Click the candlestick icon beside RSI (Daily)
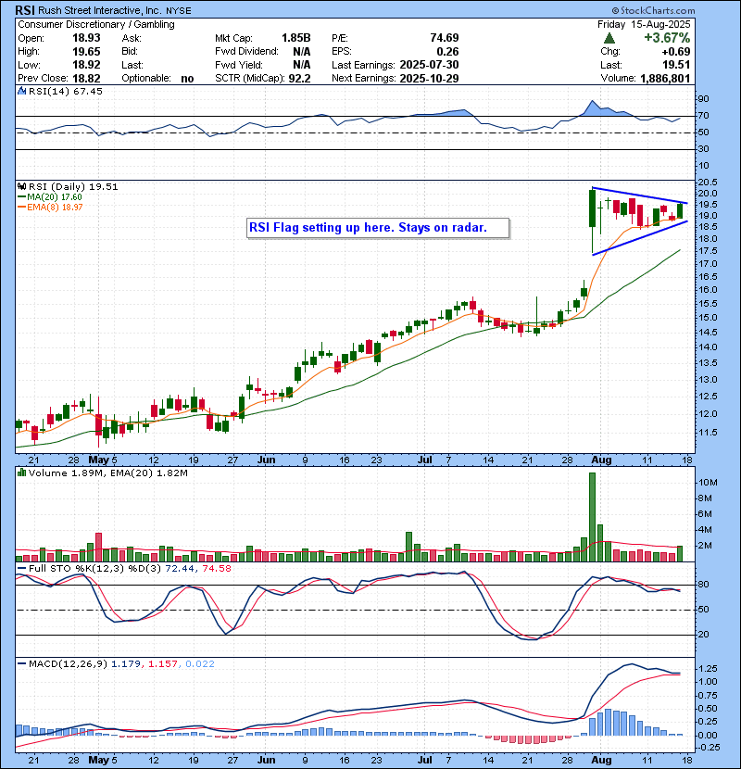The image size is (741, 769). pos(21,186)
